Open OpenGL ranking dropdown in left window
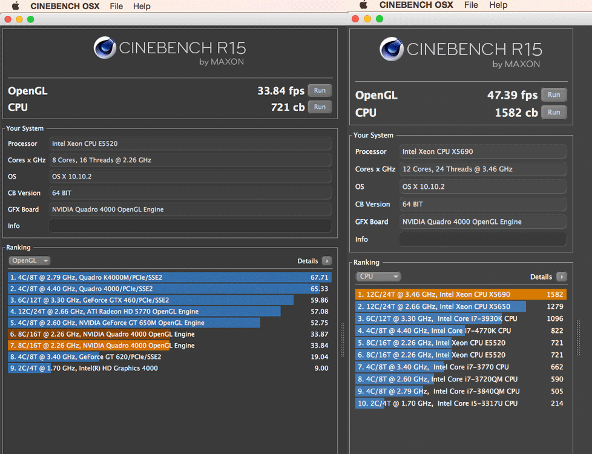592x454 pixels. tap(30, 261)
